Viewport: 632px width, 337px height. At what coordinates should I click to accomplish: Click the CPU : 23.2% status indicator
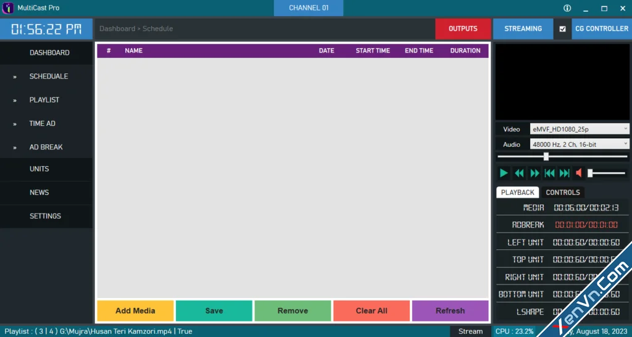[x=515, y=331]
